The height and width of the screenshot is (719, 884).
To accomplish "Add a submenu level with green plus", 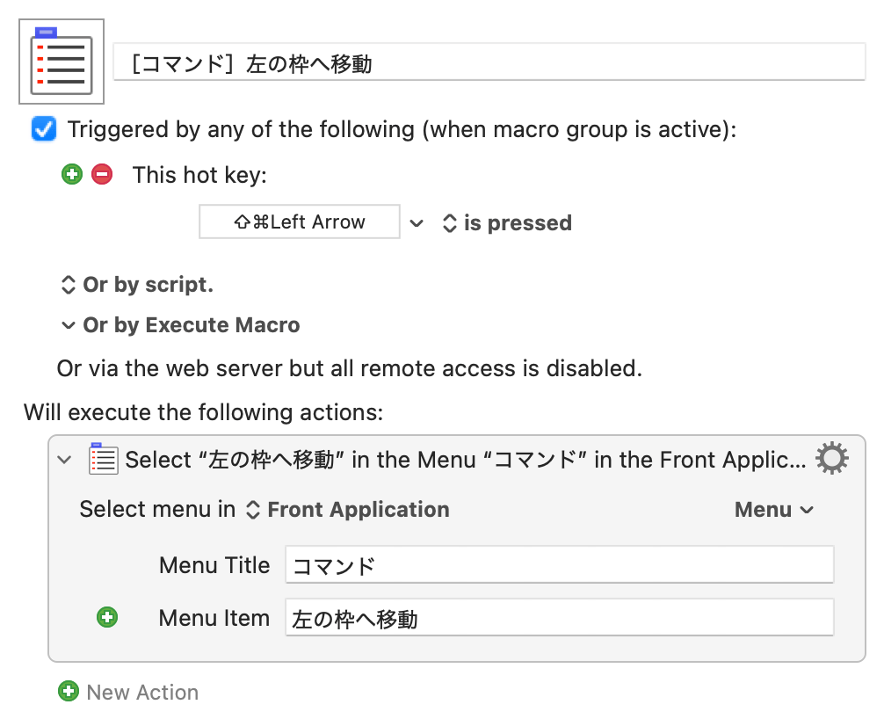I will point(107,618).
